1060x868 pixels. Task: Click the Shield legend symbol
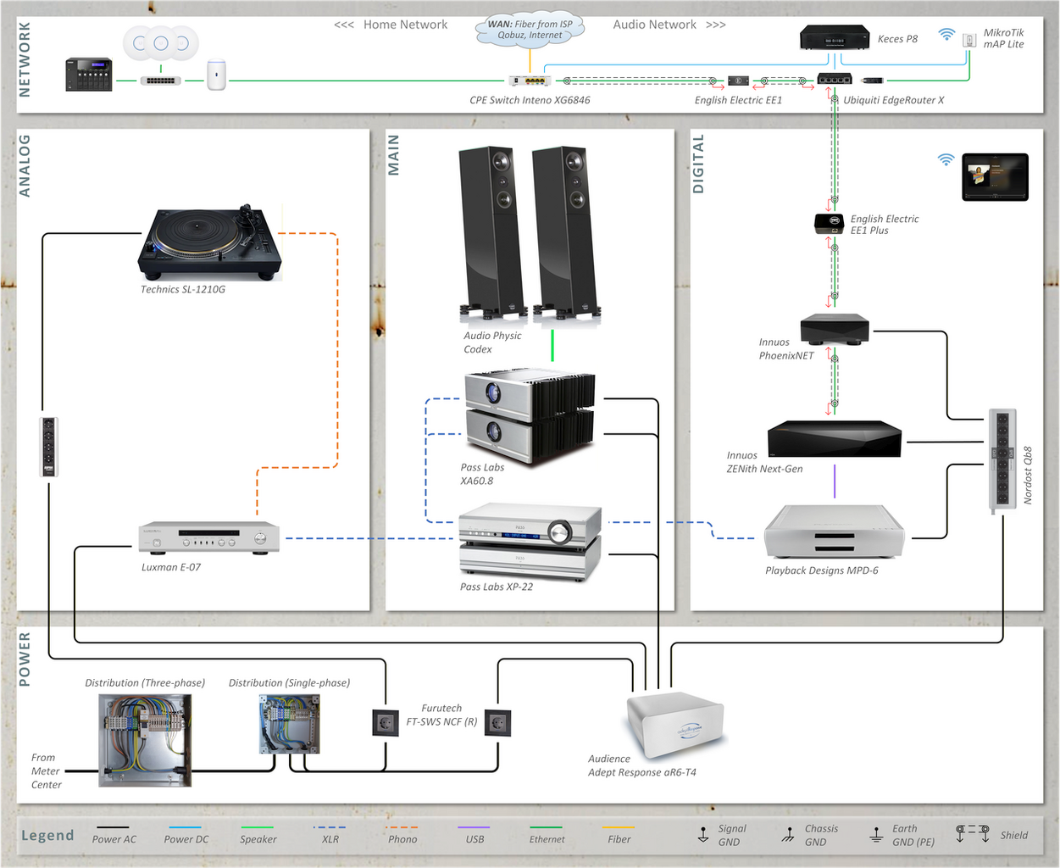[973, 833]
